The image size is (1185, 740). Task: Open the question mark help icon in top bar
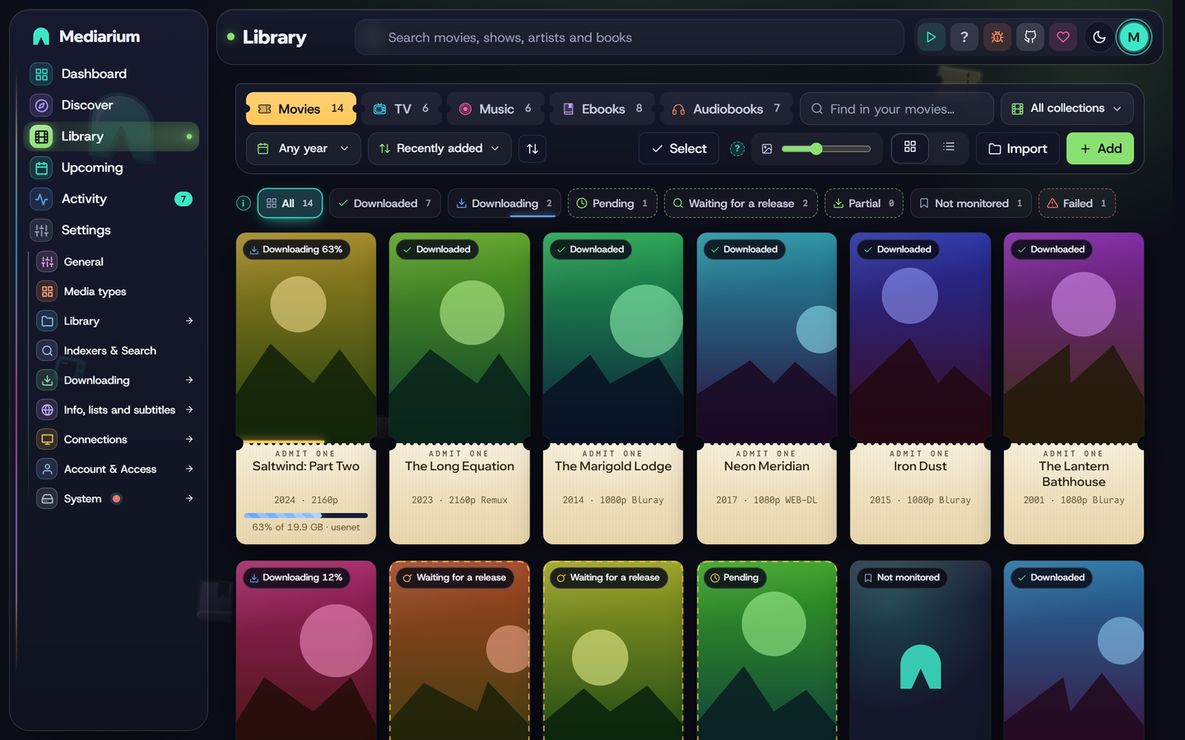[964, 37]
